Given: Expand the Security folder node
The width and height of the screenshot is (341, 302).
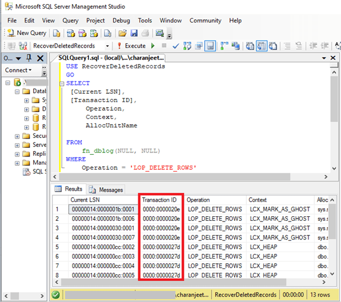Looking at the screenshot, I should click(x=17, y=136).
